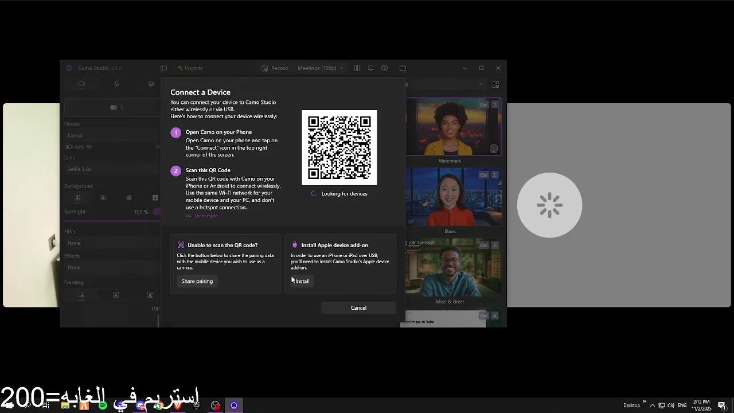Start recording with the Record button
Image resolution: width=734 pixels, height=413 pixels.
pos(275,68)
